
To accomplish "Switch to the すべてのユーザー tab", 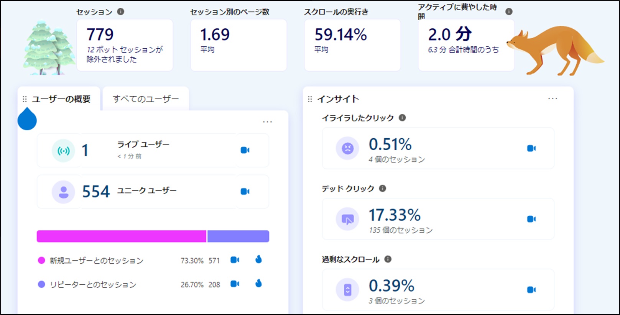I will (146, 99).
